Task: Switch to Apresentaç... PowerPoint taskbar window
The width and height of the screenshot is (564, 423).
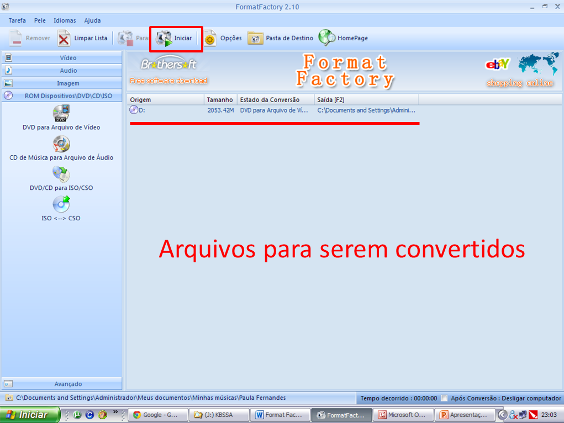Action: click(x=465, y=415)
